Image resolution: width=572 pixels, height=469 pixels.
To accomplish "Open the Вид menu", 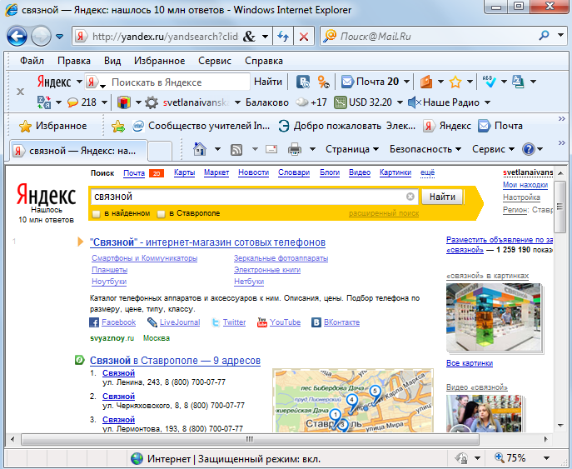I will click(x=112, y=61).
